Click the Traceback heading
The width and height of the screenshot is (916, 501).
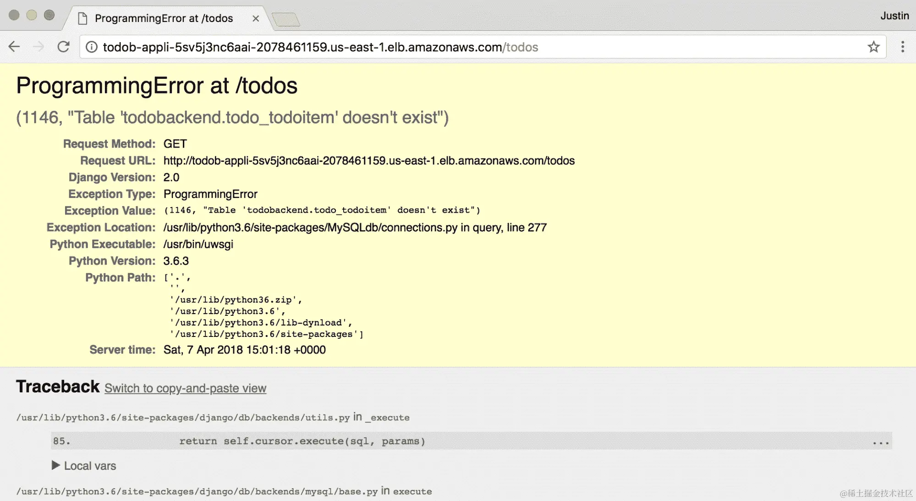point(58,386)
